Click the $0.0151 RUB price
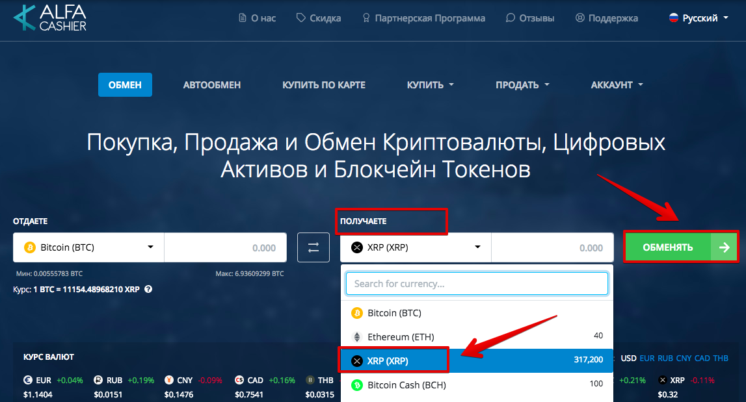Image resolution: width=746 pixels, height=402 pixels. pos(108,394)
